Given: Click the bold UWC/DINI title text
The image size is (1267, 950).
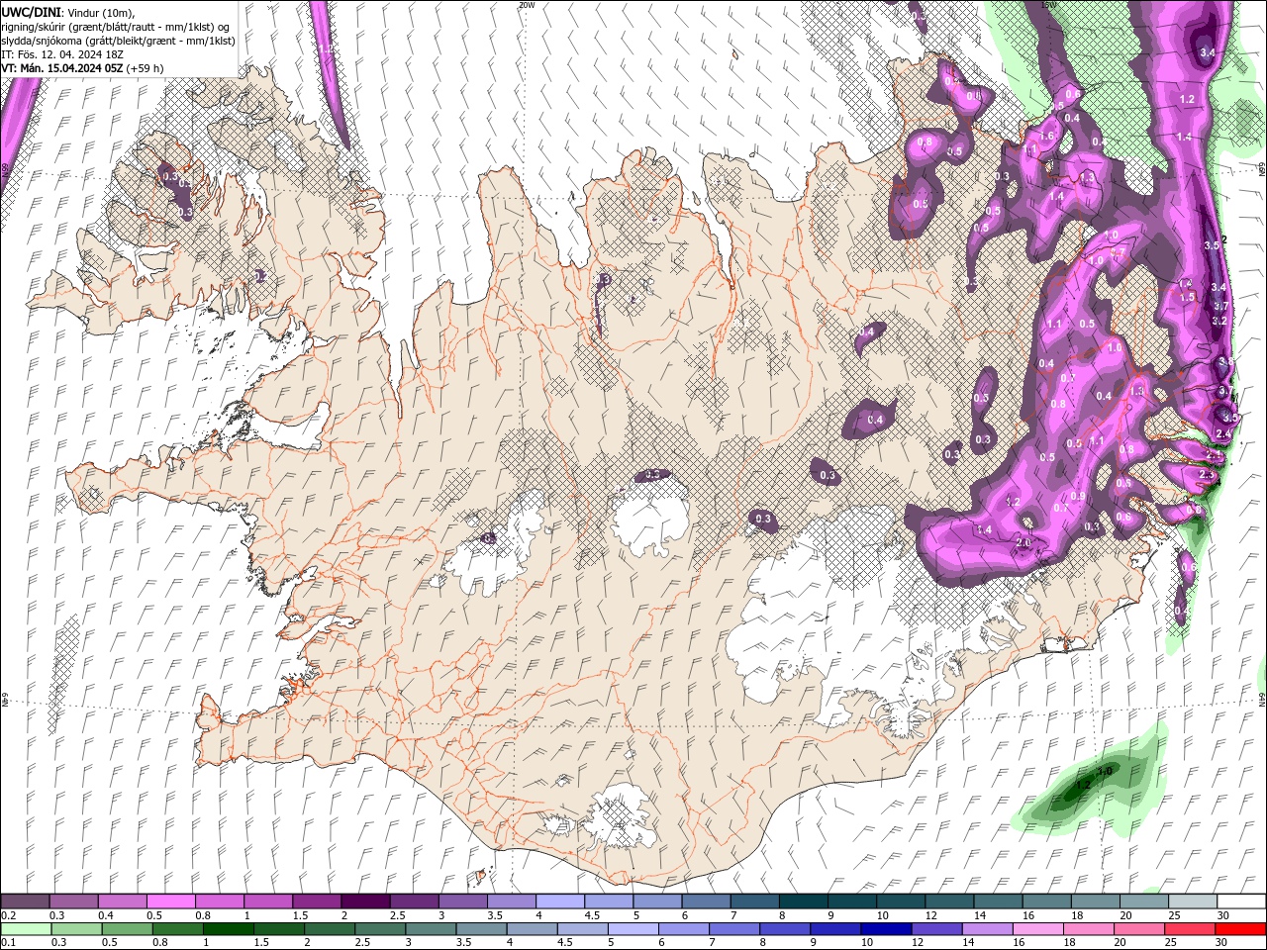Looking at the screenshot, I should click(31, 12).
